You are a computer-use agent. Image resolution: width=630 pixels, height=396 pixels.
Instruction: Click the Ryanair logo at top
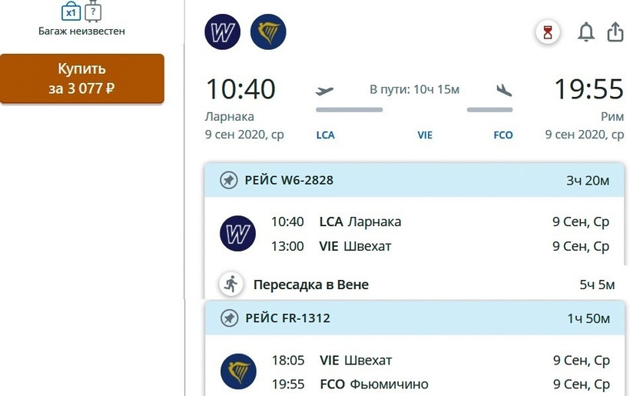tap(268, 32)
